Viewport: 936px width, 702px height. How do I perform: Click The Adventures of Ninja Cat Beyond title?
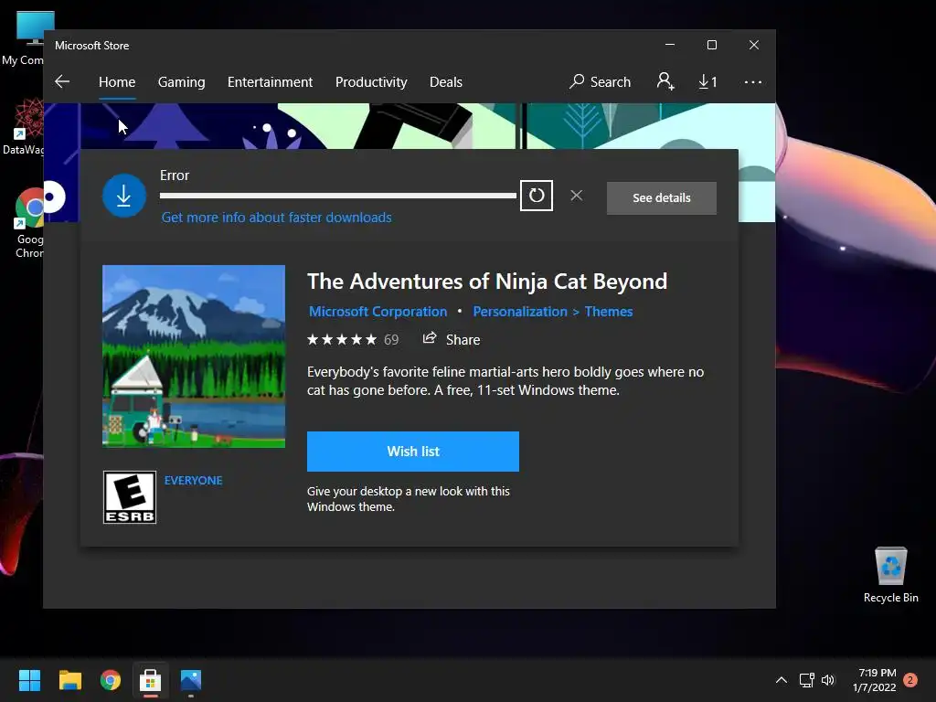[x=487, y=282]
